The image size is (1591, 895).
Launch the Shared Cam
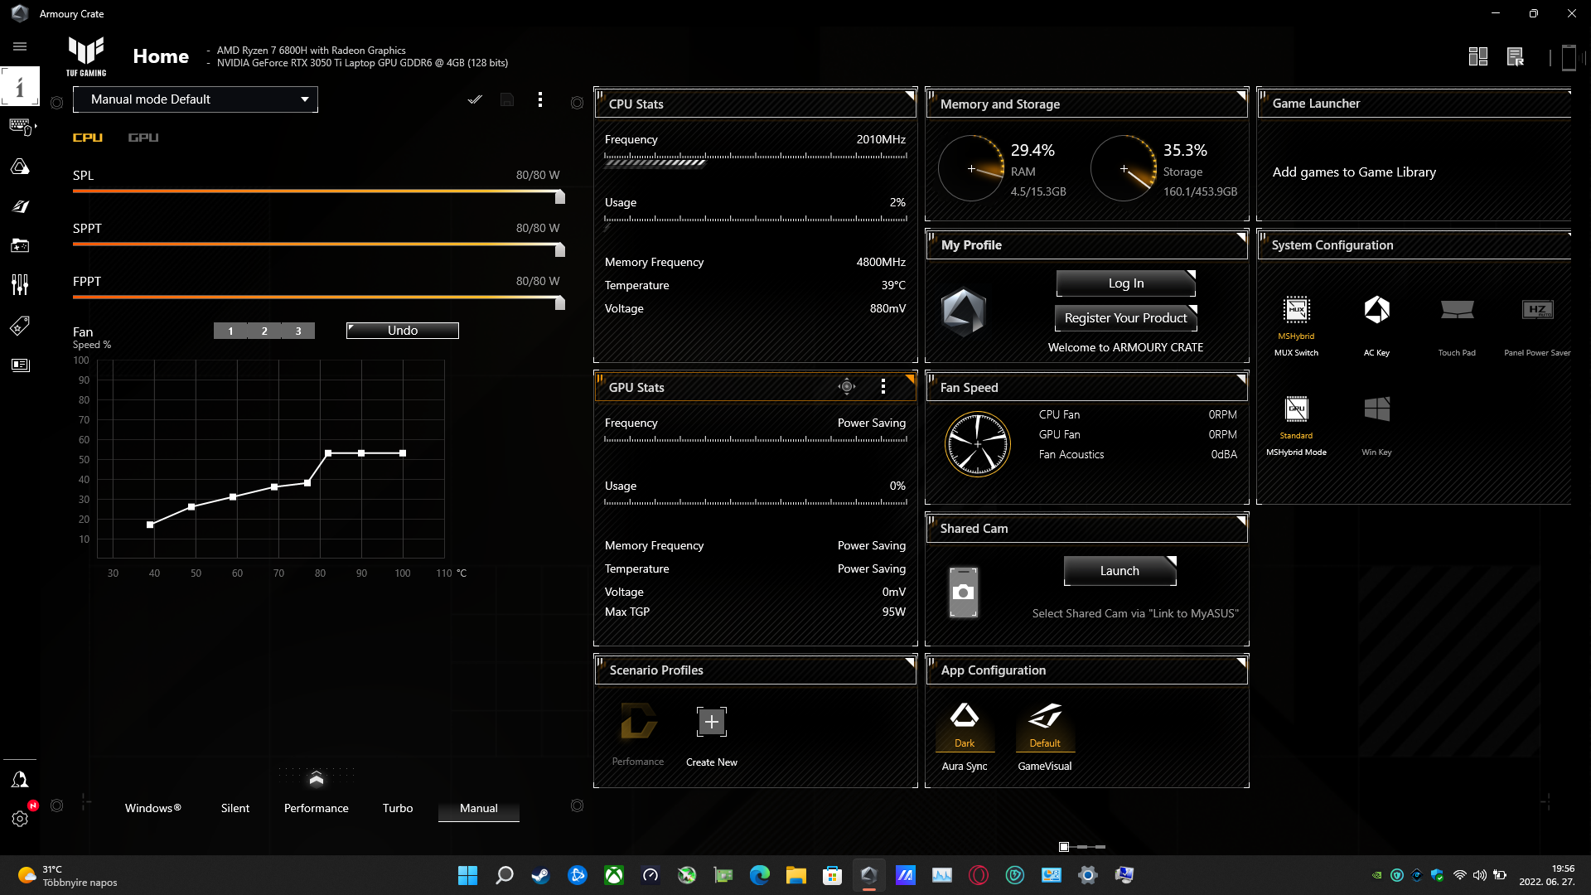1120,571
